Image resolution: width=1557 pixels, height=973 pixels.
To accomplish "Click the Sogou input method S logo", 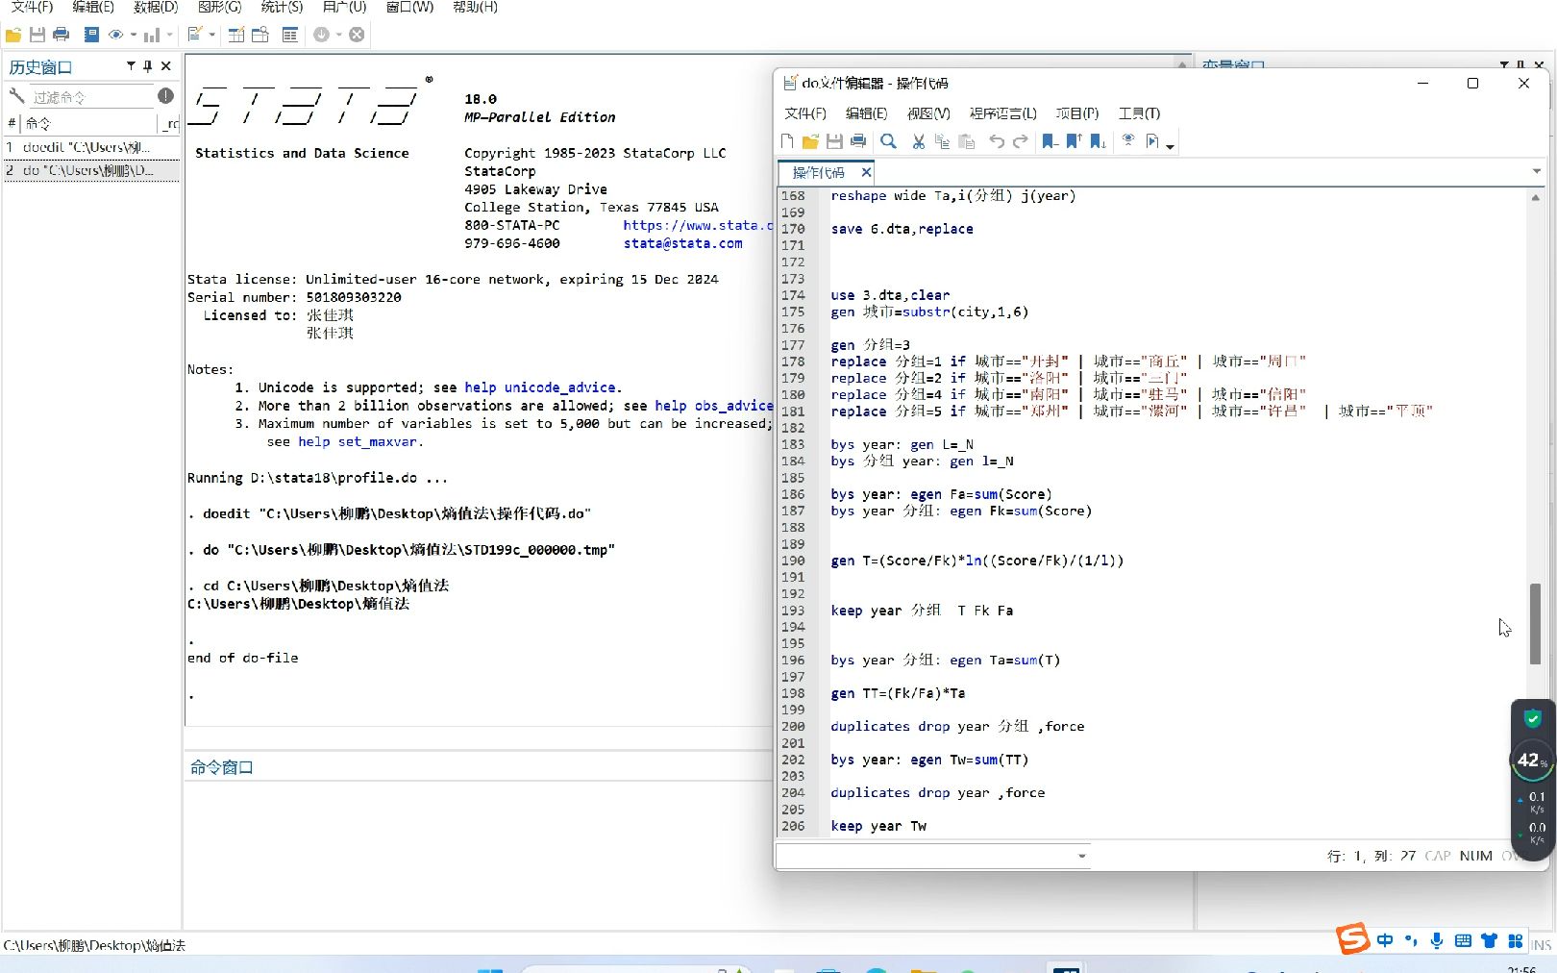I will 1352,938.
